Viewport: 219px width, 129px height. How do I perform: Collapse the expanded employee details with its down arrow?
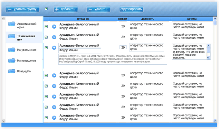tap(54, 48)
